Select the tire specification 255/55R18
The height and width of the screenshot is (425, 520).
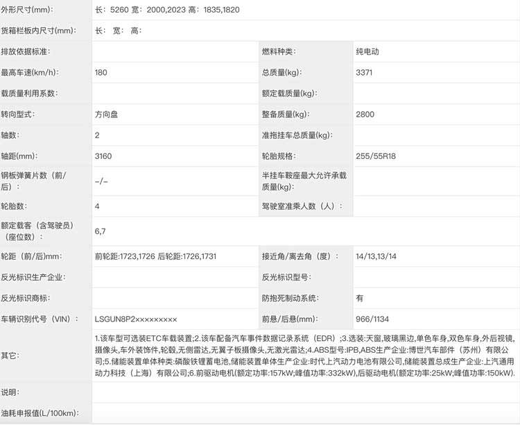click(x=376, y=156)
